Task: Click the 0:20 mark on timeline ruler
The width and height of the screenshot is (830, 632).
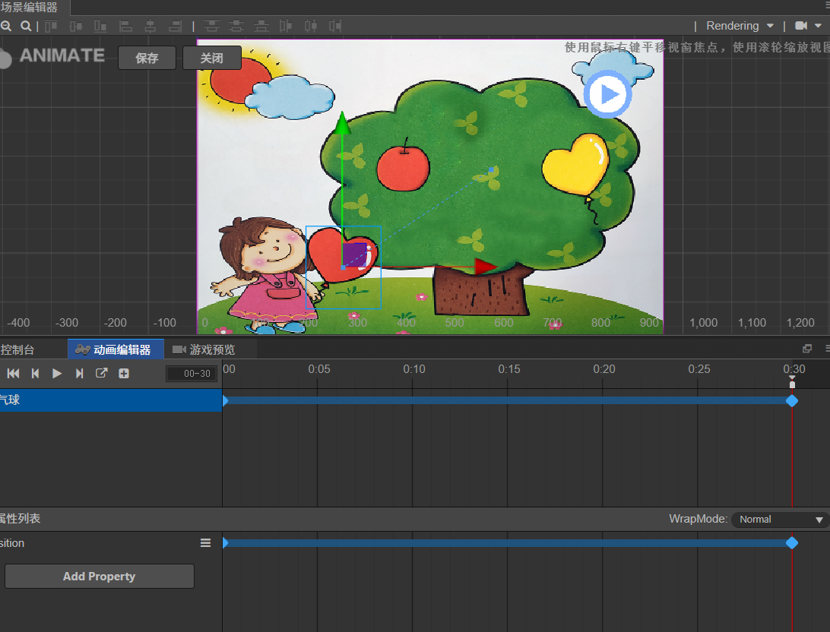Action: (604, 369)
